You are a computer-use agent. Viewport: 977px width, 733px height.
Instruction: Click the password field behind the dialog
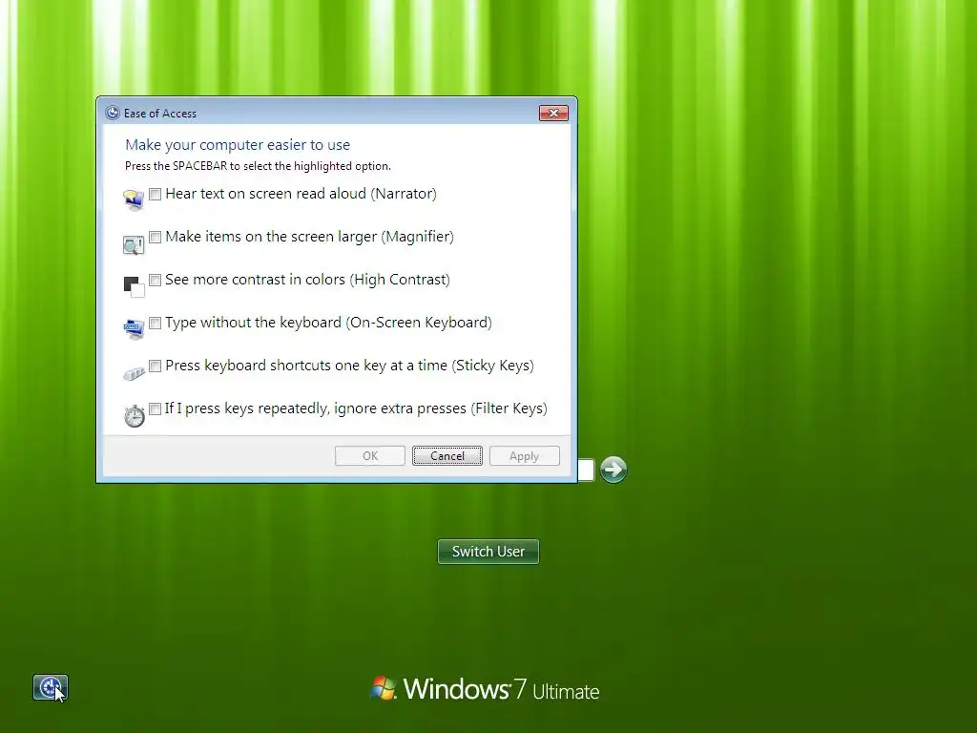click(x=587, y=470)
